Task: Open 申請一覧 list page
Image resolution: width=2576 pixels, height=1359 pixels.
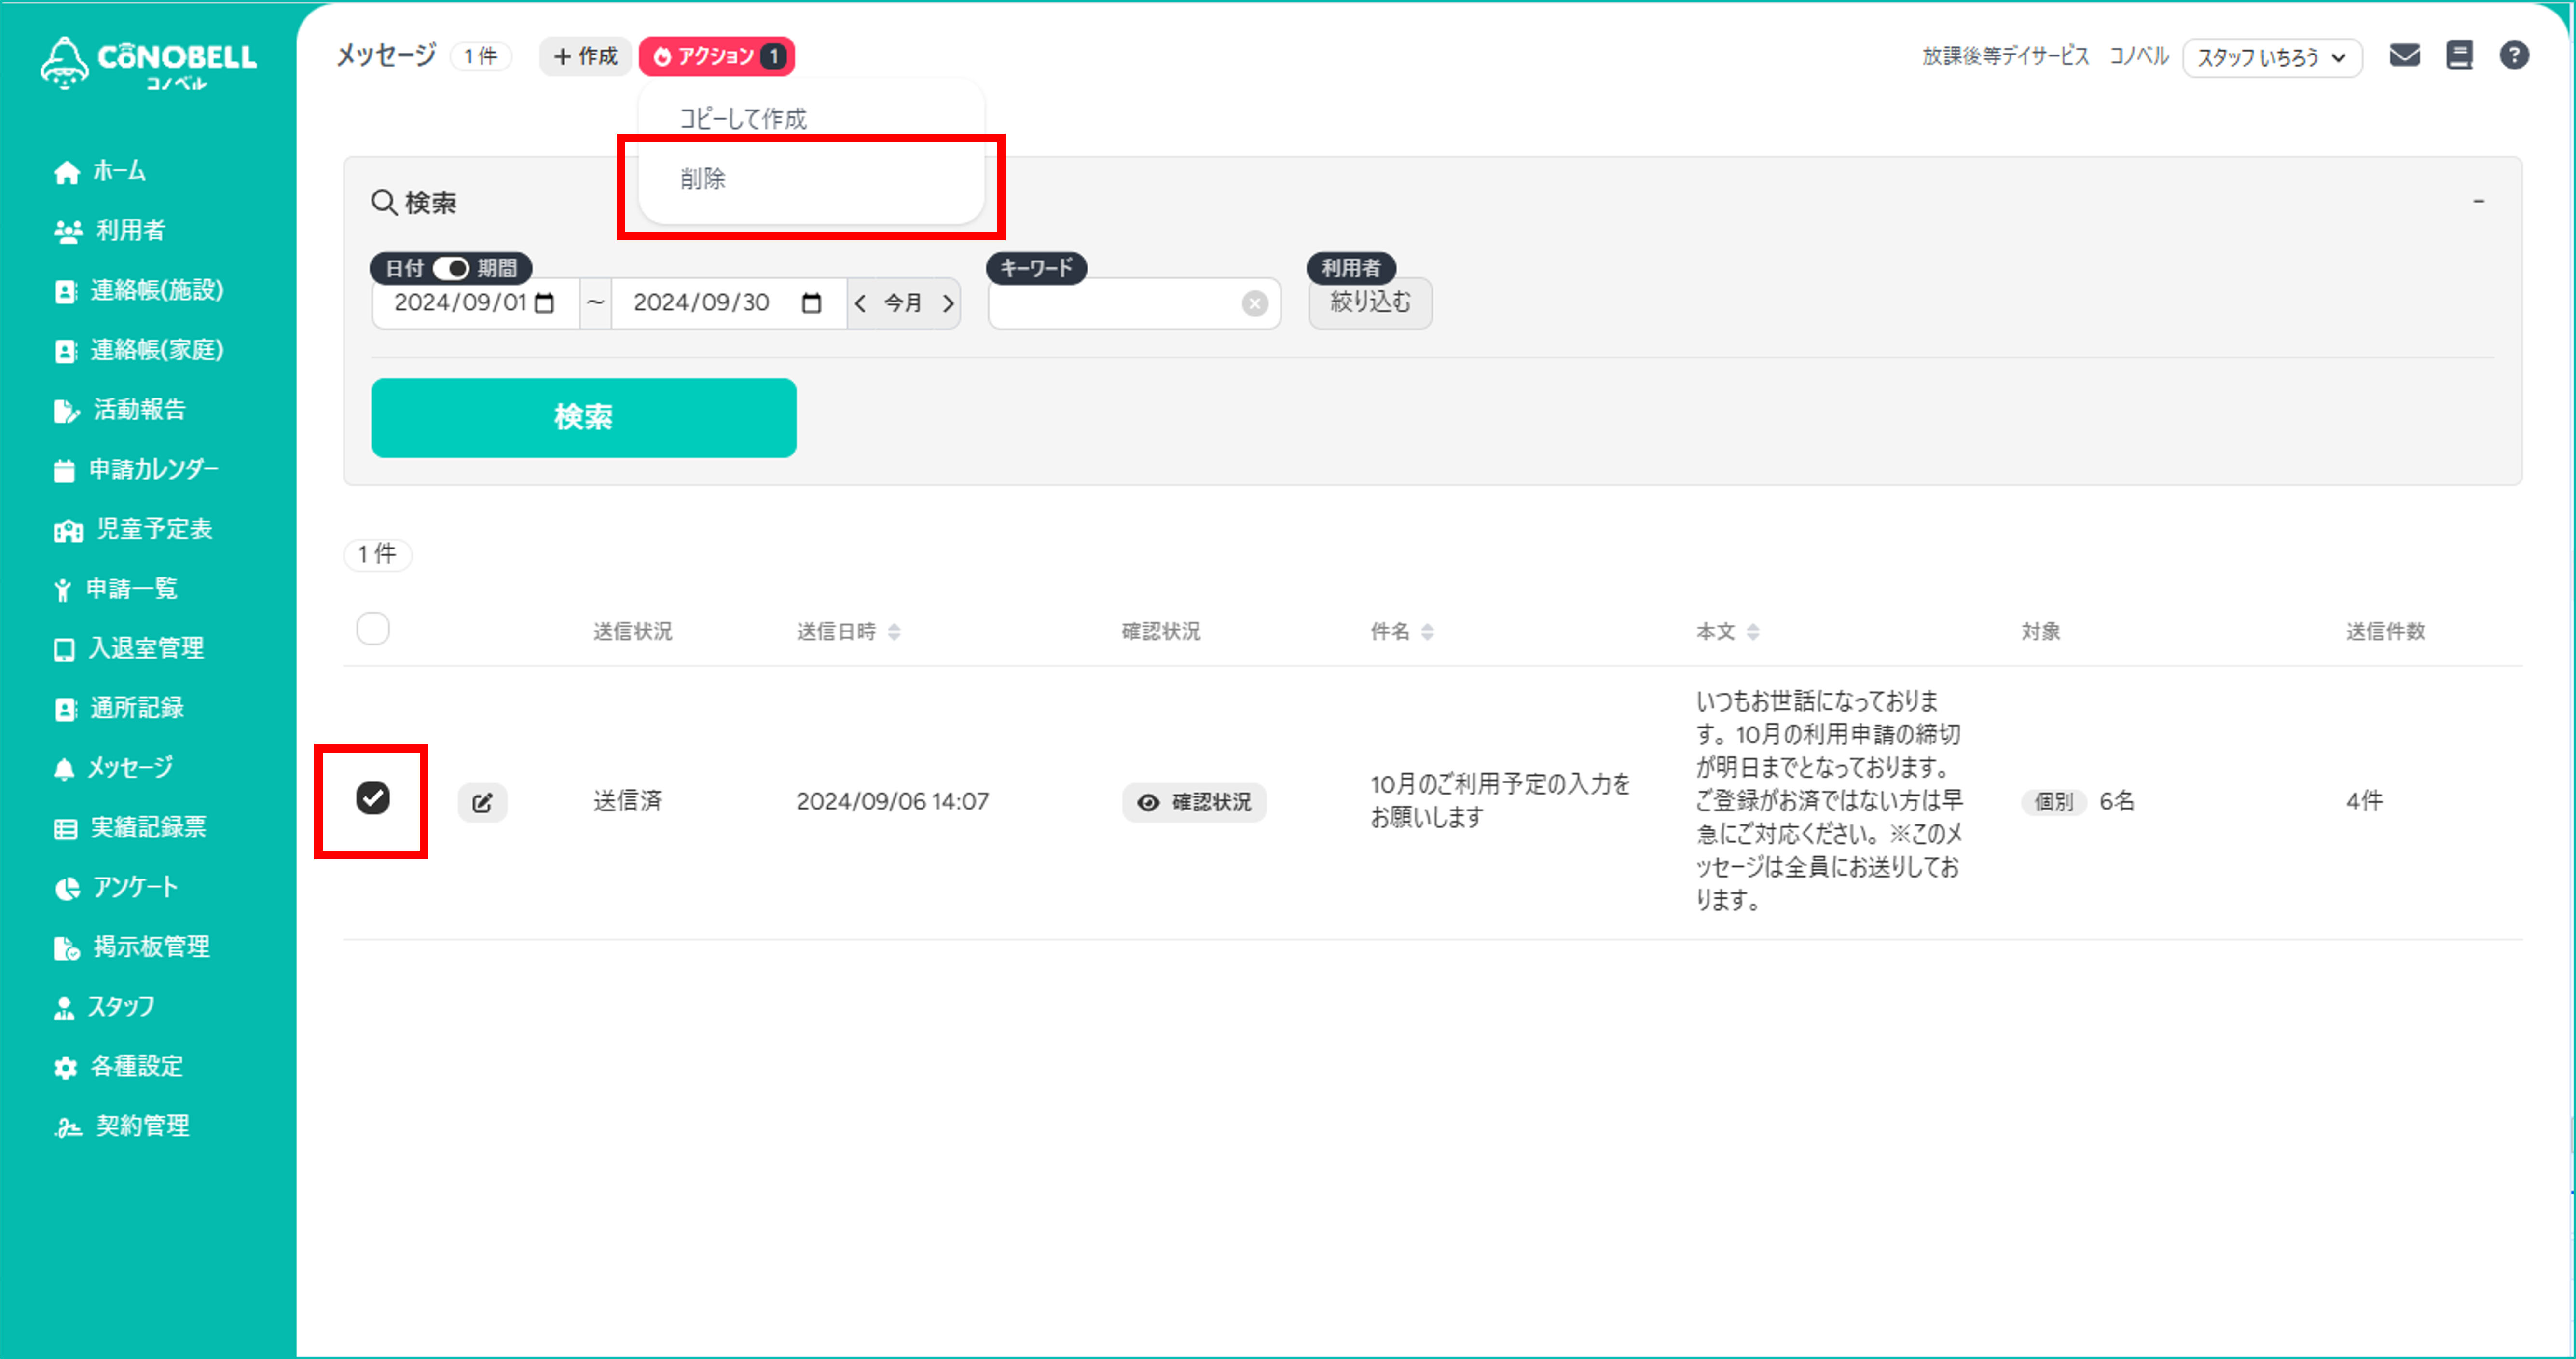Action: click(116, 589)
